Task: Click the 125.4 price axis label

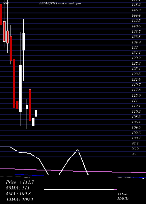Action: pyautogui.click(x=136, y=69)
